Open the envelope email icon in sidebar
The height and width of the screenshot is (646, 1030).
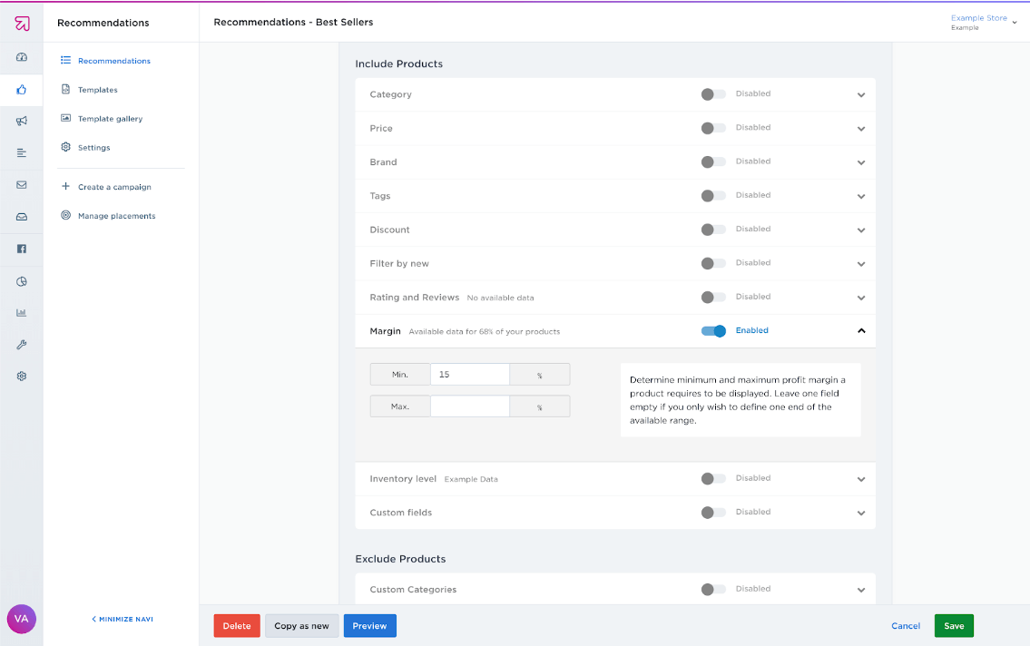tap(22, 185)
